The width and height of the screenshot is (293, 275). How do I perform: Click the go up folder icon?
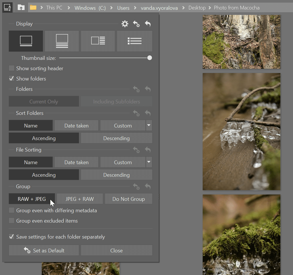point(21,8)
